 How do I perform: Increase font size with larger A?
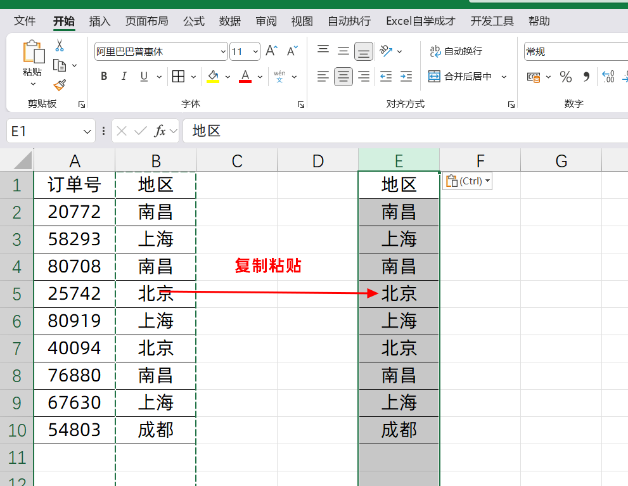click(271, 51)
